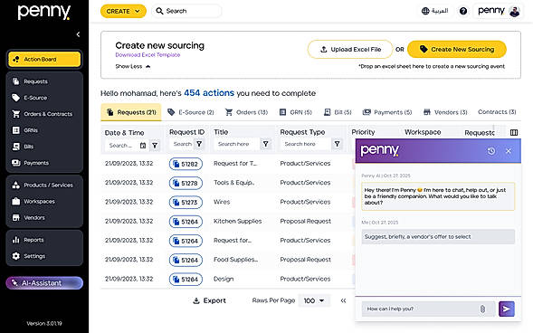This screenshot has height=333, width=533.
Task: Click Create New Sourcing button
Action: [456, 50]
